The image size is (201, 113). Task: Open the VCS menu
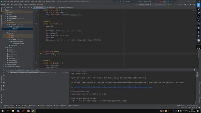tap(44, 2)
